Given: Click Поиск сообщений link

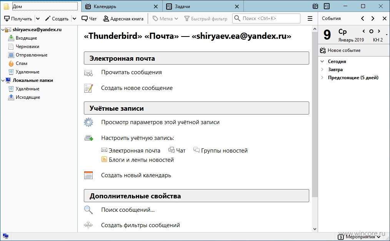Looking at the screenshot, I should tap(128, 210).
